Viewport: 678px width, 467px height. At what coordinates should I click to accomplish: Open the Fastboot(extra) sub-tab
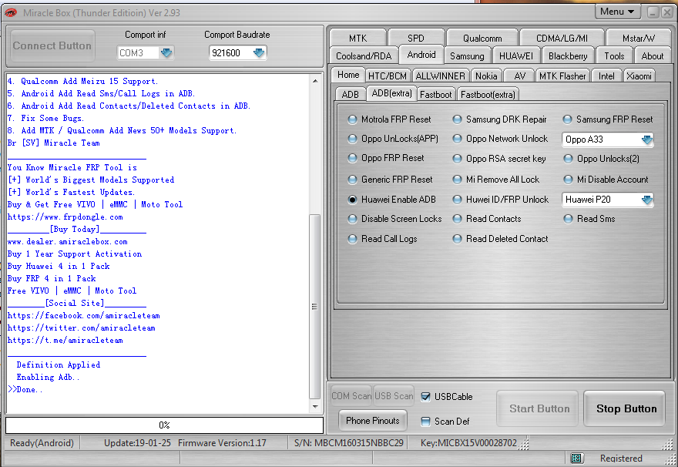point(488,94)
